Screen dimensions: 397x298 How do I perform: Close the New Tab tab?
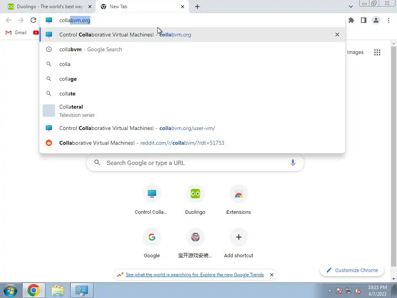point(183,7)
